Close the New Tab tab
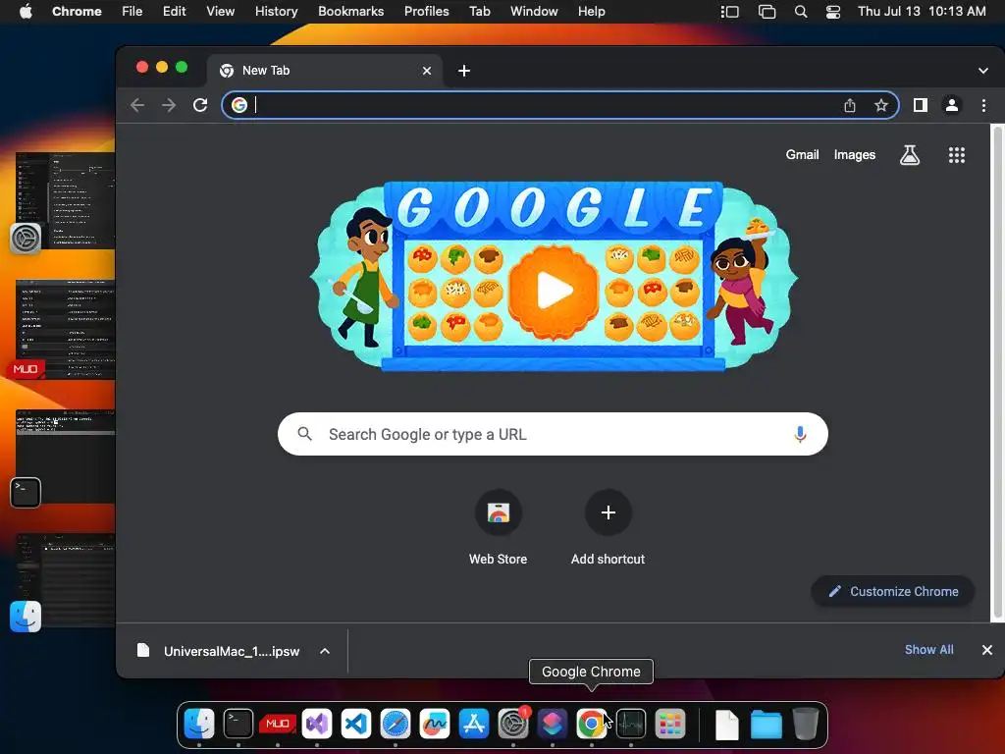The height and width of the screenshot is (754, 1005). click(x=427, y=71)
